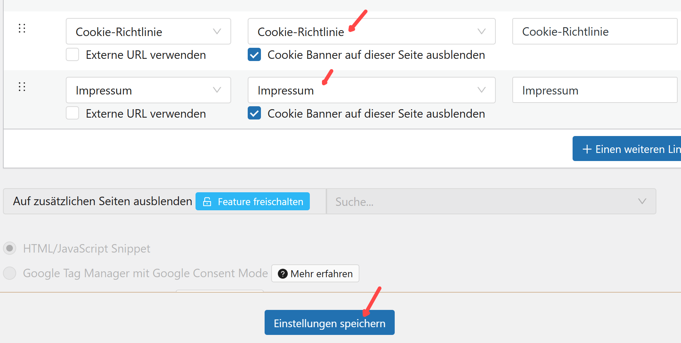Click Einstellungen speichern button

click(x=329, y=323)
